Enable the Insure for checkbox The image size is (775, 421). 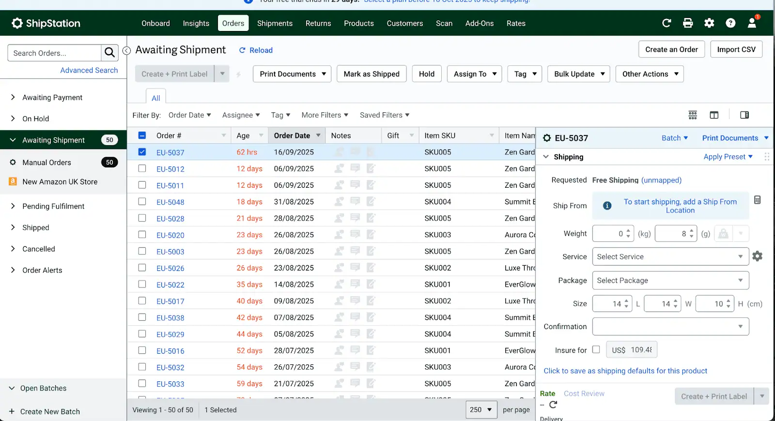point(596,349)
